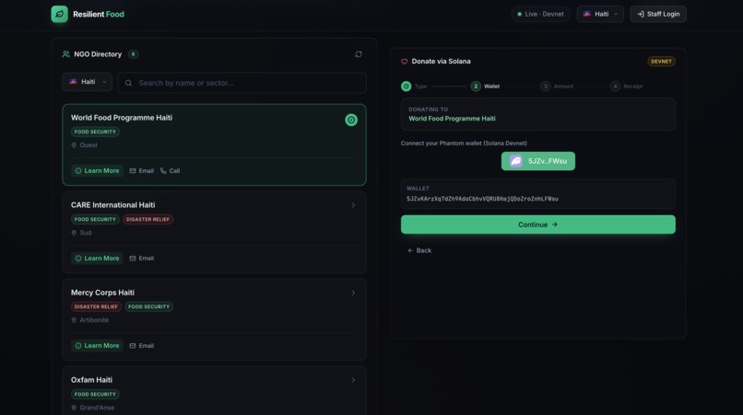Click the location pin next to Grand'Anse

click(x=74, y=408)
